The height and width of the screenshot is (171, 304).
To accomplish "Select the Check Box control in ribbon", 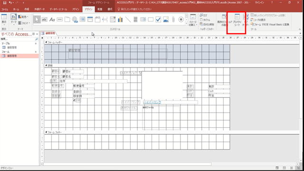I will coord(158,19).
